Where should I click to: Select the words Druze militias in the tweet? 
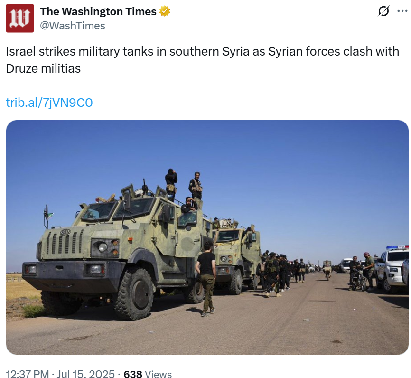pos(43,69)
